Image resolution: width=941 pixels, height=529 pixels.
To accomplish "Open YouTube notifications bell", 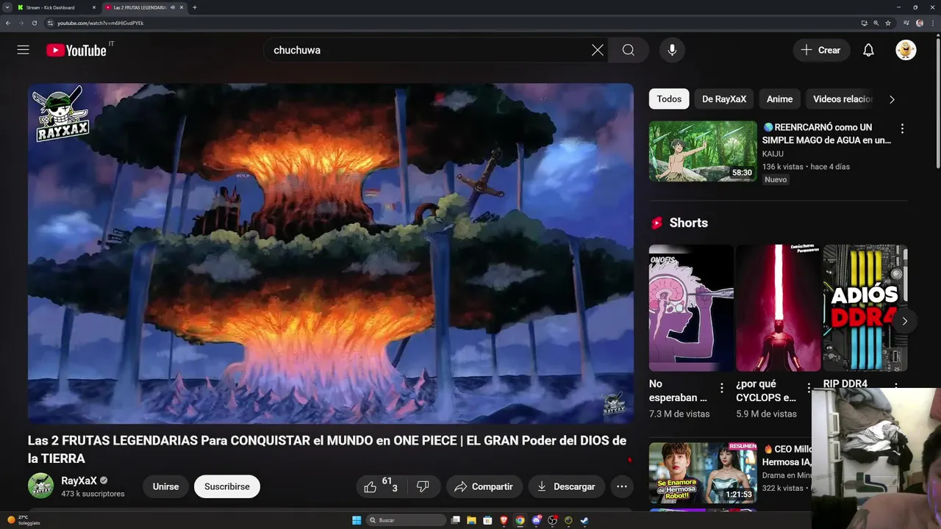I will [x=868, y=50].
